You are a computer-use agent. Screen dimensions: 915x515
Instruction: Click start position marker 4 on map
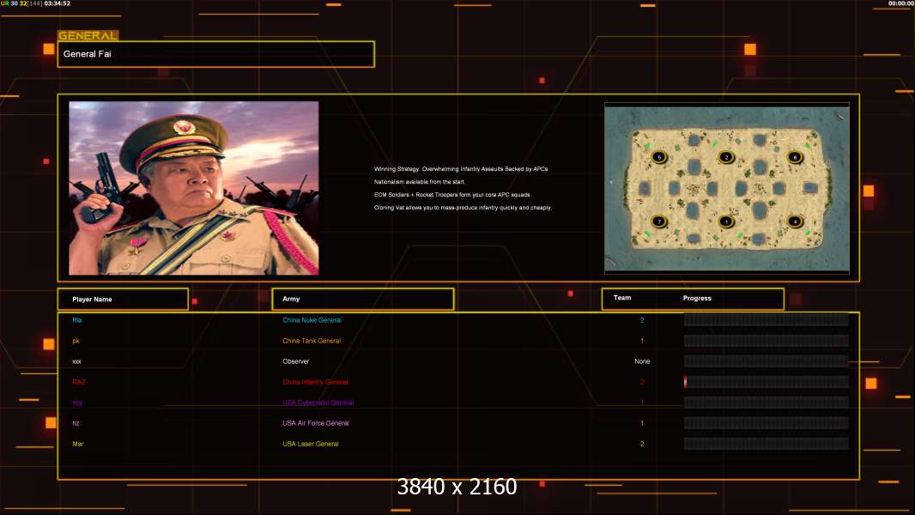[794, 221]
